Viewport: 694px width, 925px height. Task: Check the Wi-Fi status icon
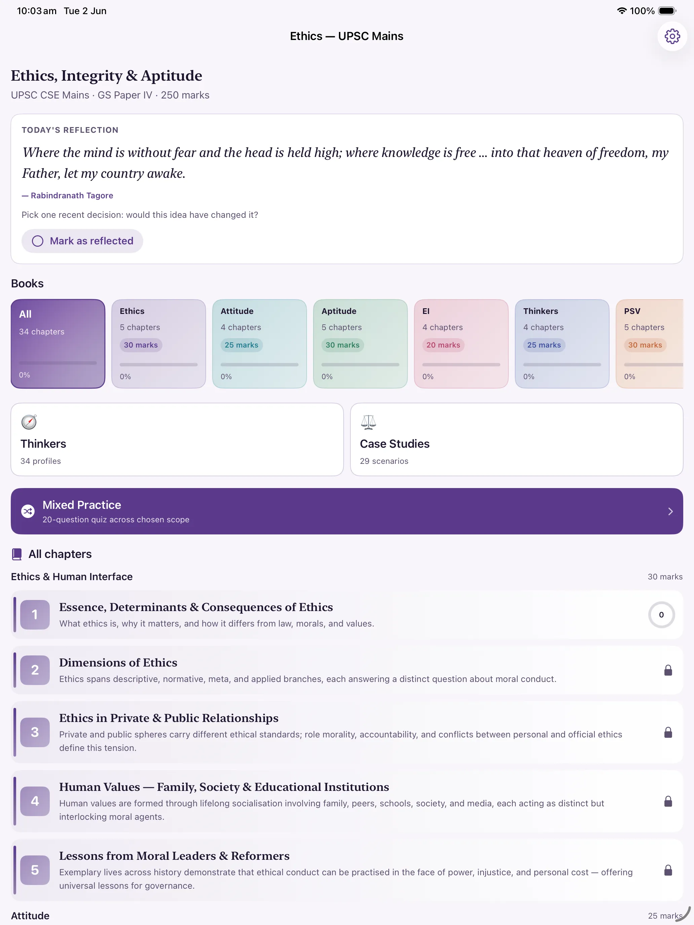(622, 11)
